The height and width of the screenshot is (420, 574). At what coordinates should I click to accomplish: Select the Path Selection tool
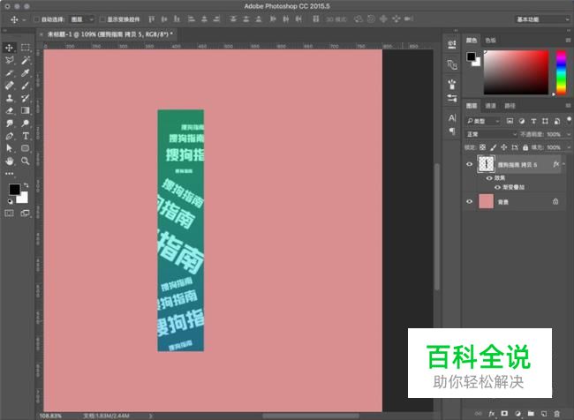coord(9,148)
